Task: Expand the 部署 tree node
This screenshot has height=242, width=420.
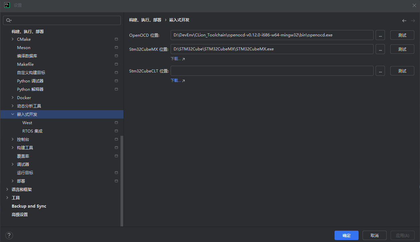Action: click(13, 181)
